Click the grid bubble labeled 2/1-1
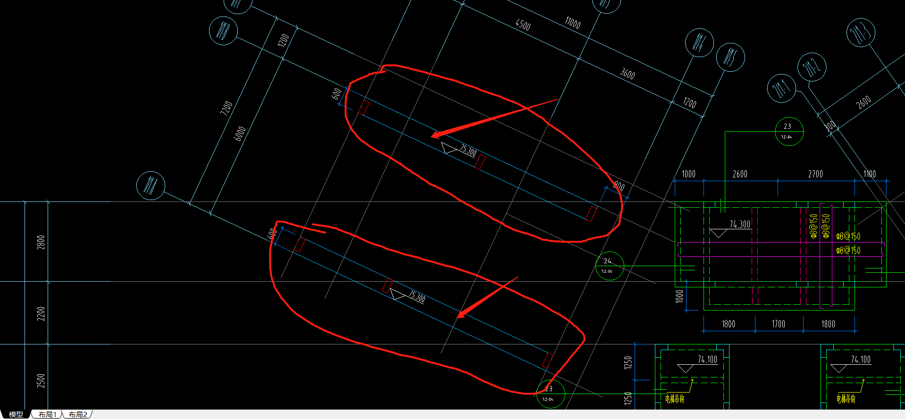Viewport: 905px width, 419px height. coord(781,88)
